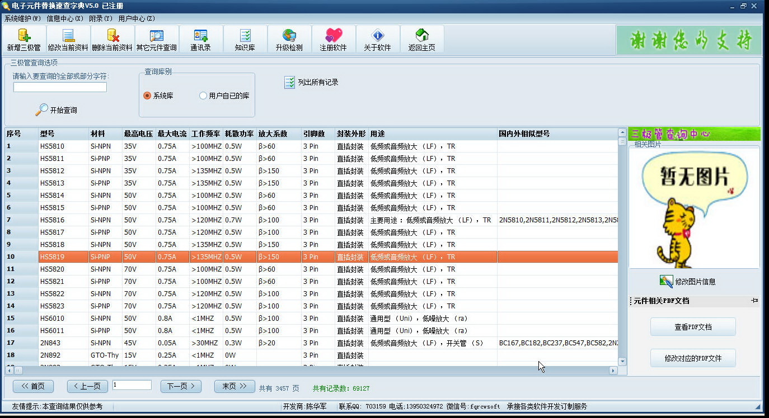Select the 用户自己的库 radio button
This screenshot has width=769, height=418.
pos(203,96)
